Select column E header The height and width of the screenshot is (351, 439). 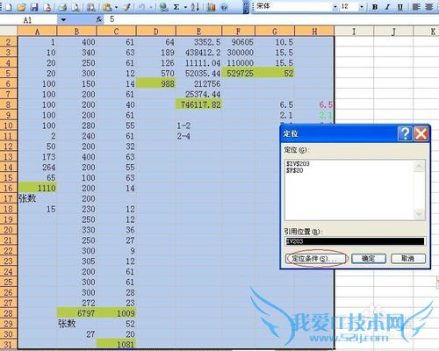[x=199, y=32]
